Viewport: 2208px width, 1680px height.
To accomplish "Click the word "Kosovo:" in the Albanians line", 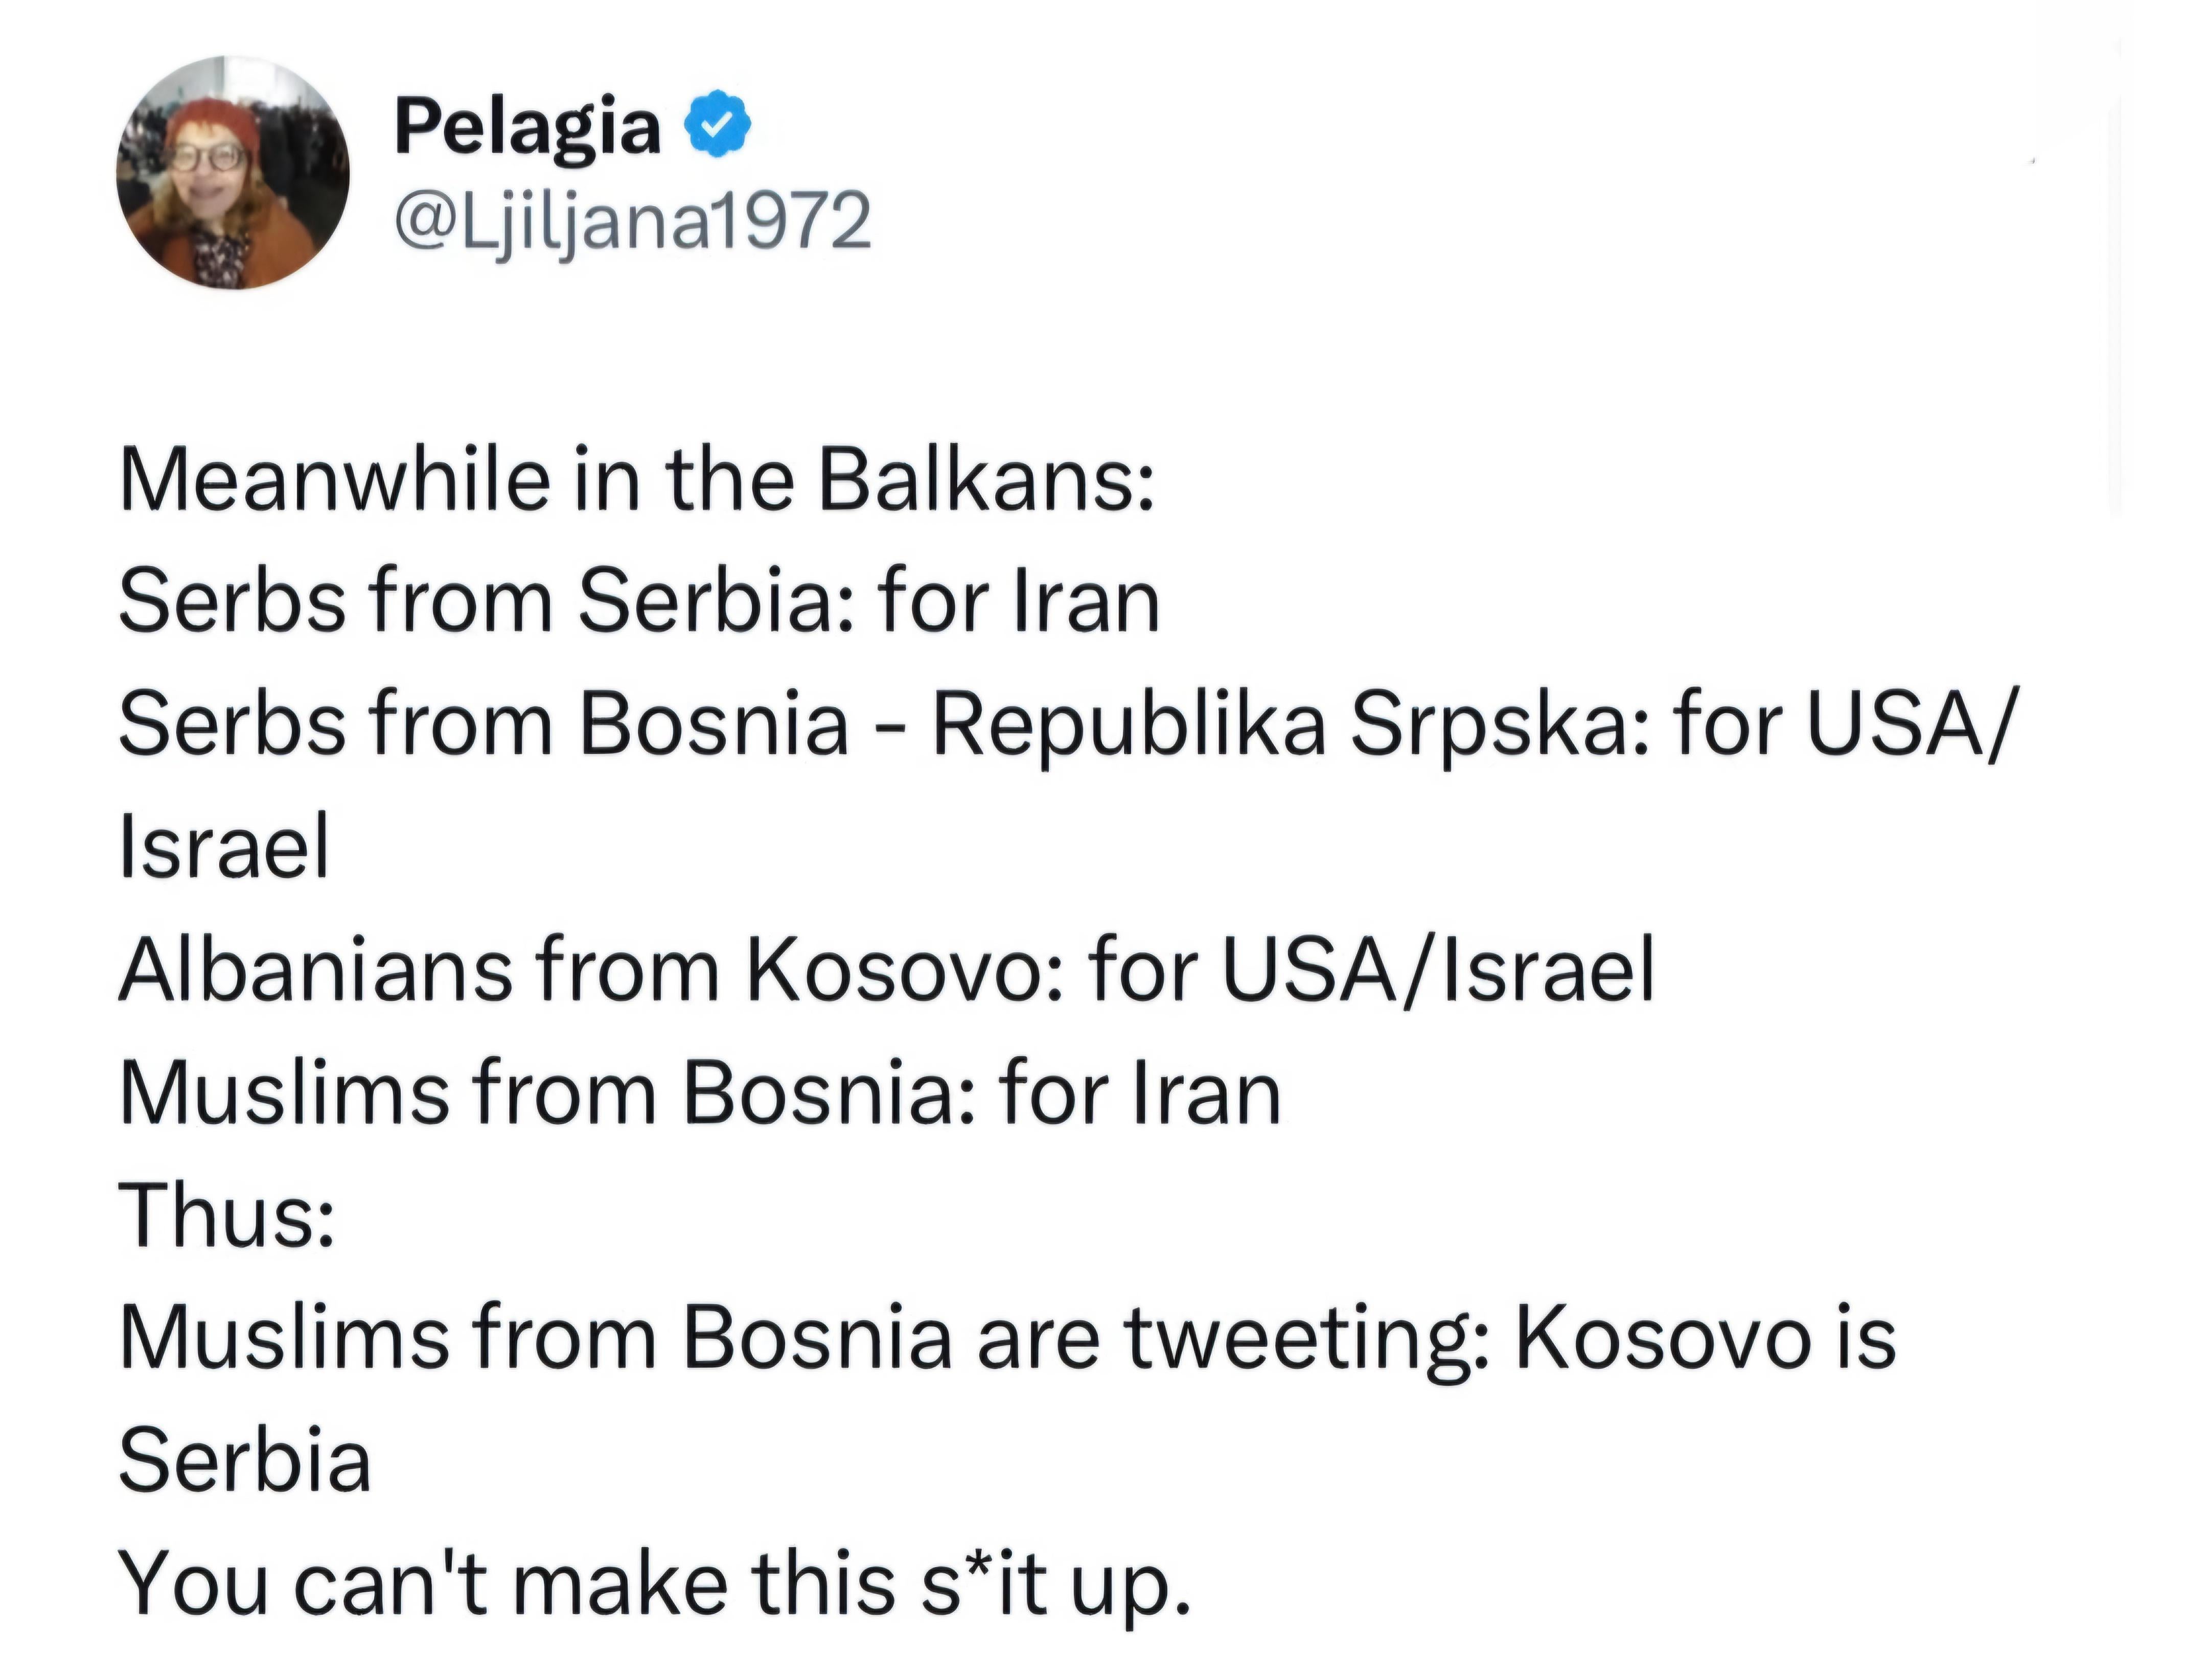I will [903, 969].
